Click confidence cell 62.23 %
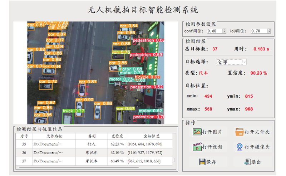Image resolution: width=286 pixels, height=176 pixels. (117, 144)
